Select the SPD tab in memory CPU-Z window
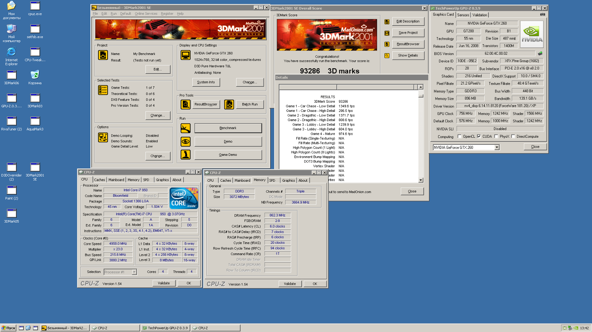592x332 pixels. tap(272, 181)
